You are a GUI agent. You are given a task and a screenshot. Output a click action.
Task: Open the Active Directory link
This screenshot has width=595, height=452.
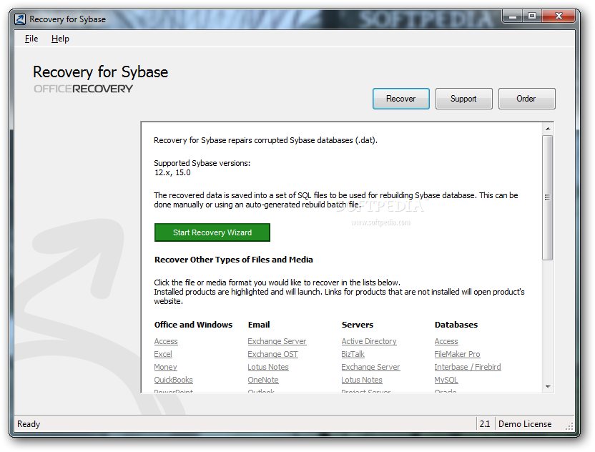pyautogui.click(x=369, y=341)
